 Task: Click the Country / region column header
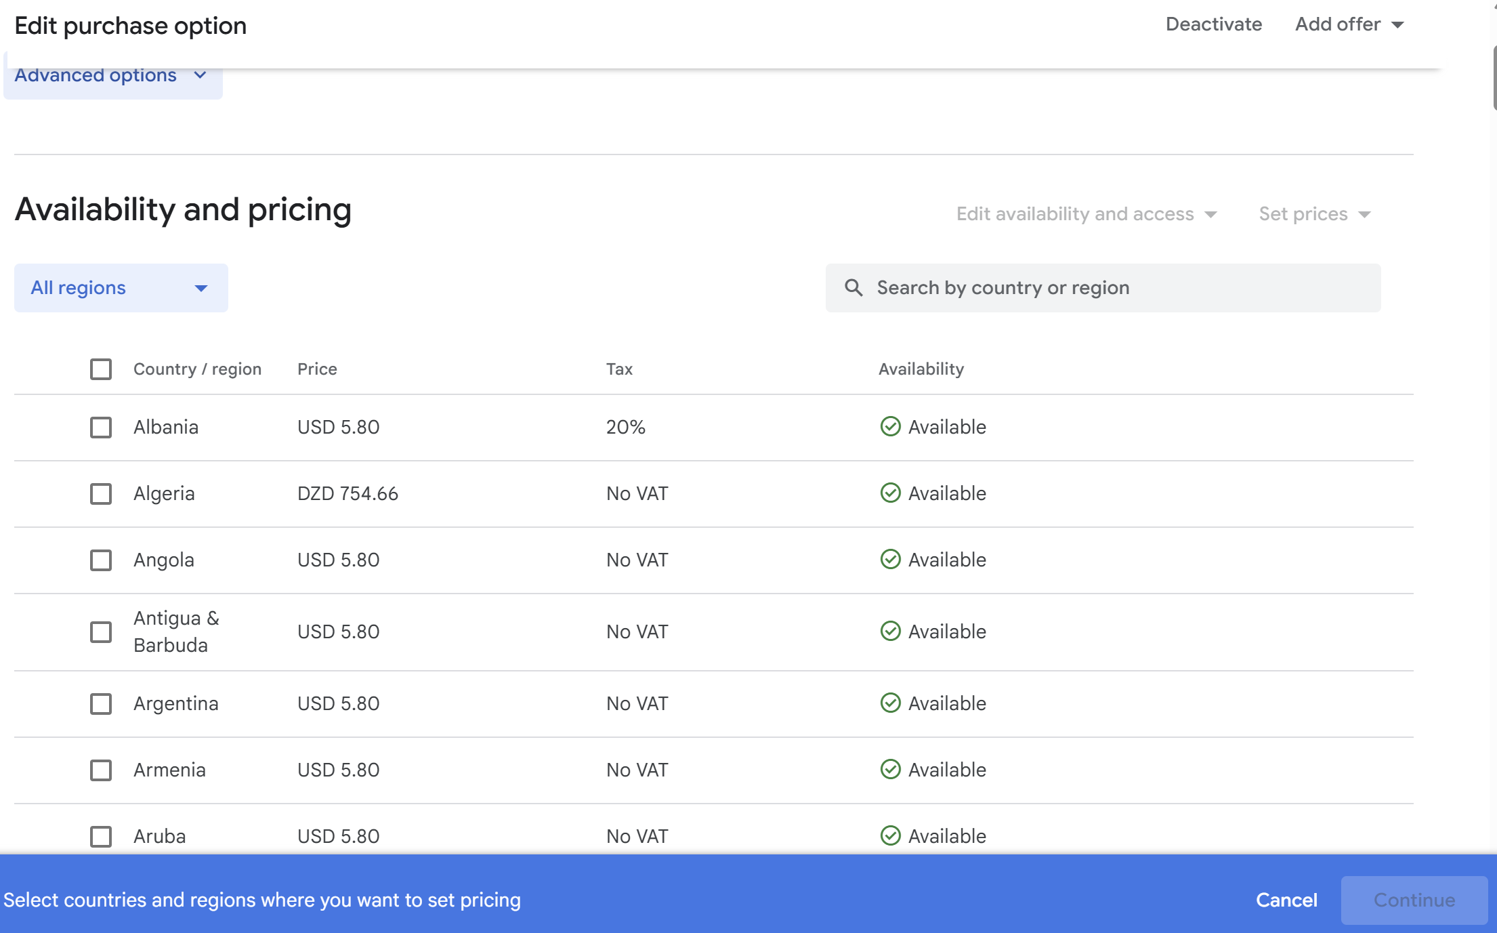tap(197, 369)
